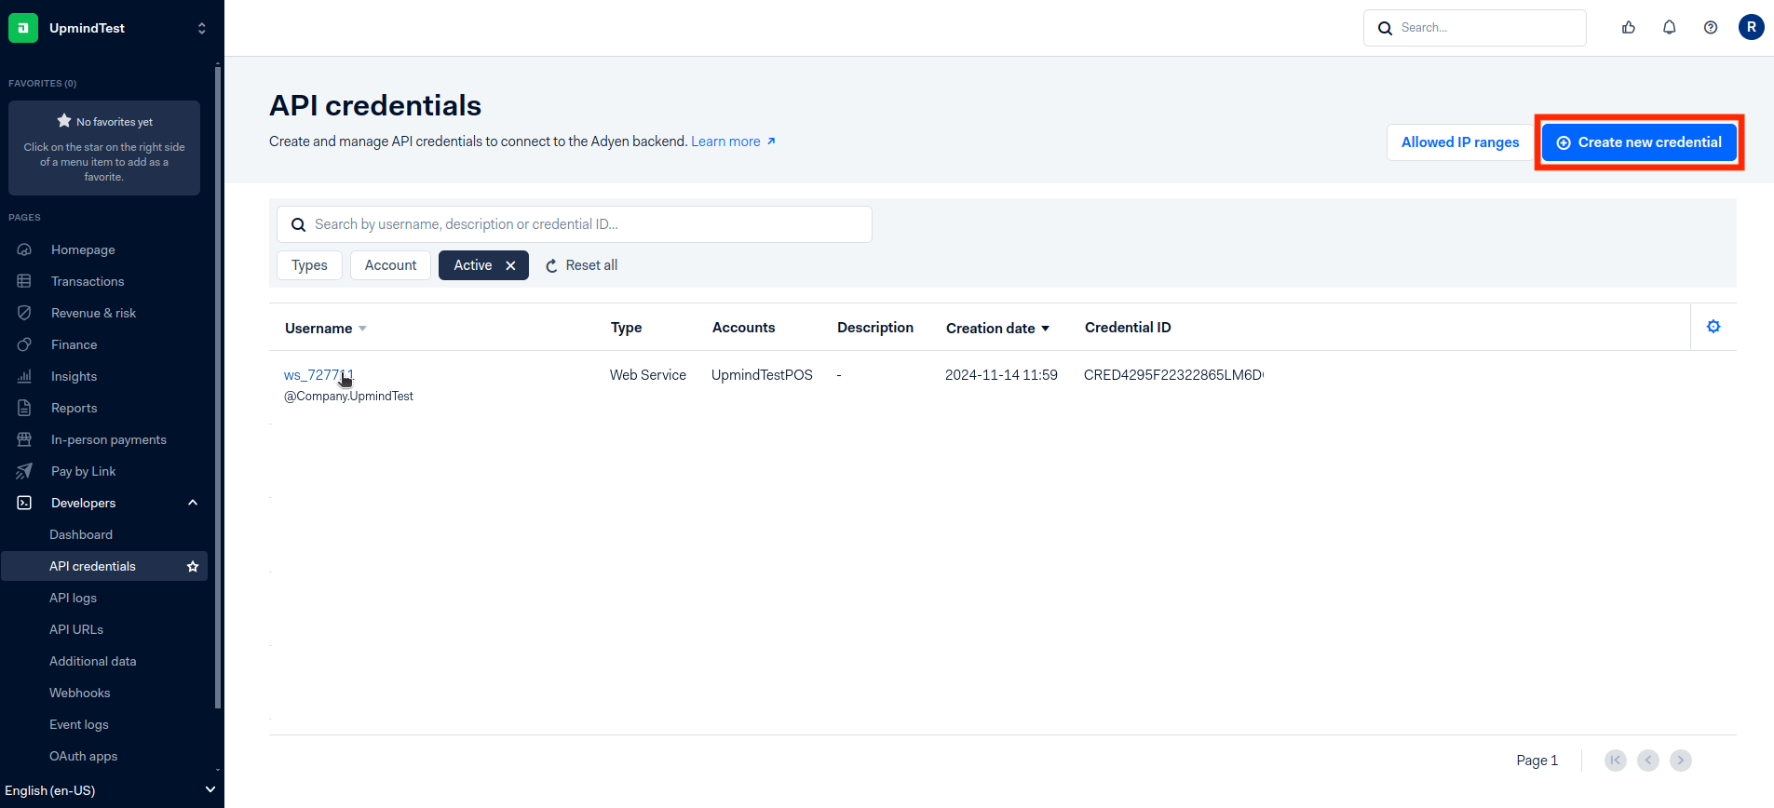
Task: Focus the top Search field
Action: pos(1475,28)
